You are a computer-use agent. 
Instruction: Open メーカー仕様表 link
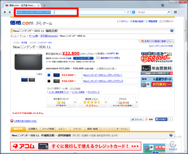click(x=78, y=92)
